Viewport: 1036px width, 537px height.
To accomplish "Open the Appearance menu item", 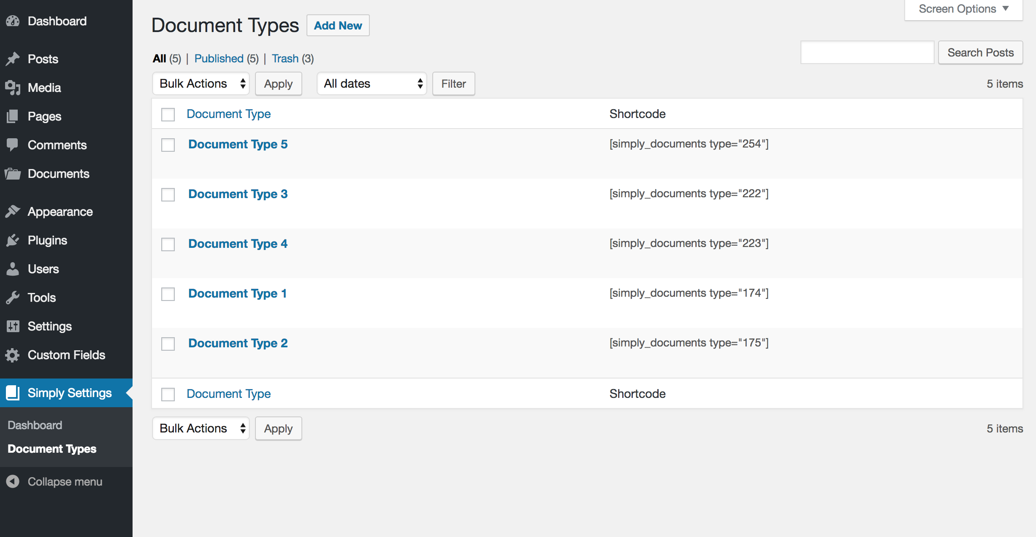I will click(x=60, y=212).
